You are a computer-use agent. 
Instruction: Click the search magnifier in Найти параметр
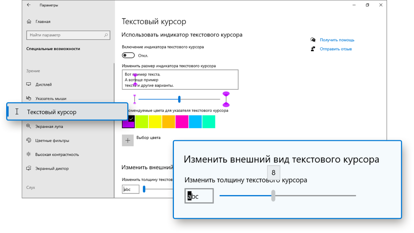(x=106, y=35)
